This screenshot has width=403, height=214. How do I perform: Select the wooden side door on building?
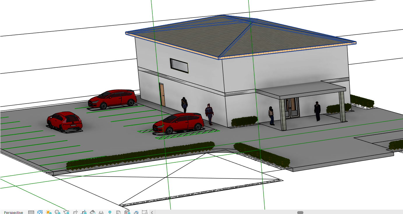pyautogui.click(x=162, y=95)
